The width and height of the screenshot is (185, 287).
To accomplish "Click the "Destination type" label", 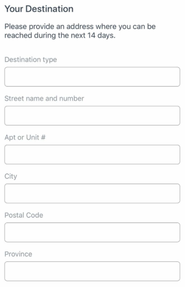I will tap(31, 59).
